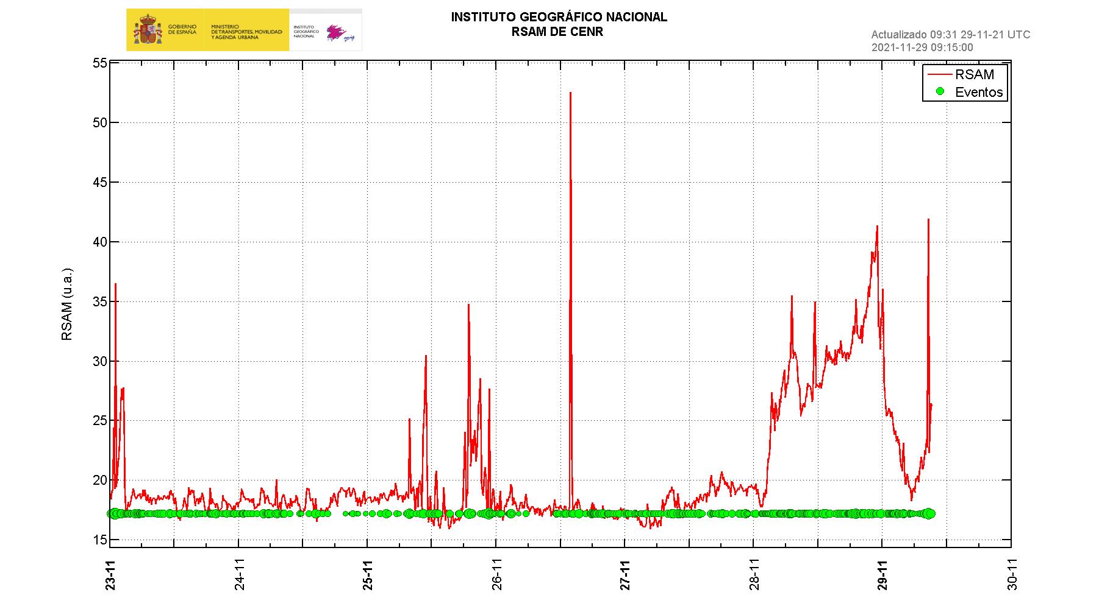1099x609 pixels.
Task: Click the last large green event dot
Action: (929, 513)
